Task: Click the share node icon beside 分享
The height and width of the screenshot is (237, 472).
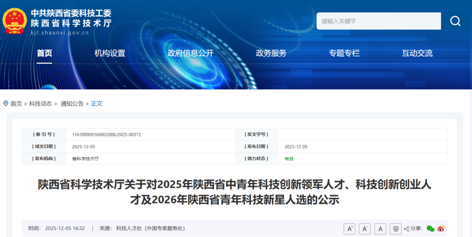Action: [406, 229]
